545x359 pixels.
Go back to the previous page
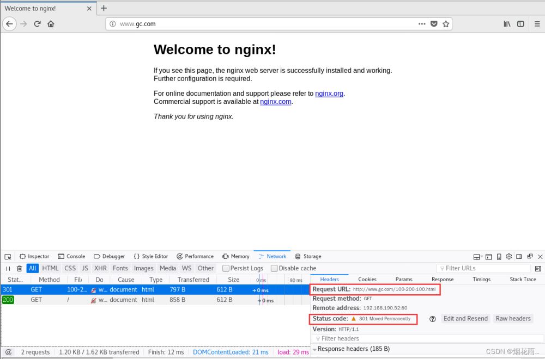point(9,24)
